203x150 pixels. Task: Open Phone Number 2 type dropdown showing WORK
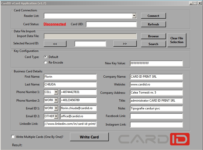point(56,100)
